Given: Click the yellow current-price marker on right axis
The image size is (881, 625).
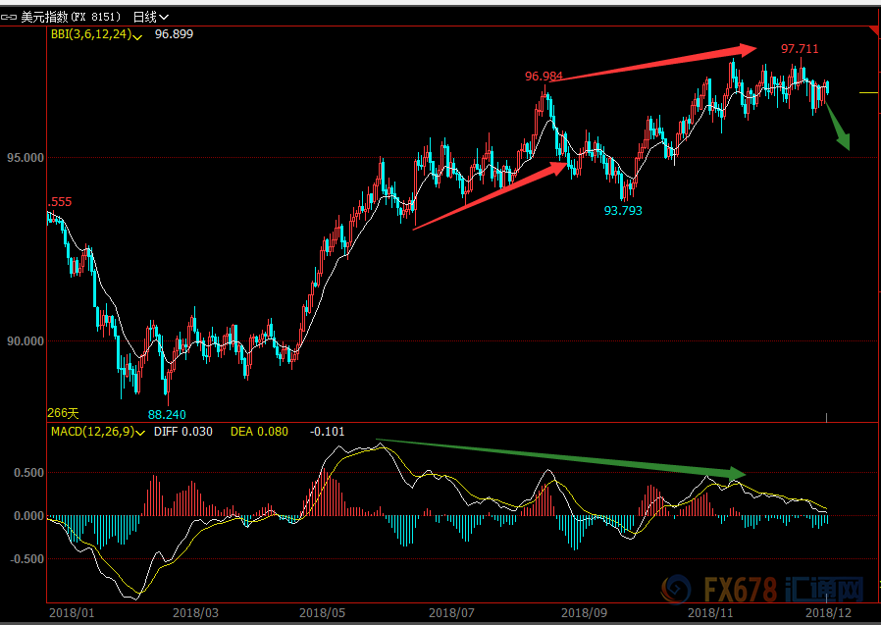Looking at the screenshot, I should (x=868, y=92).
